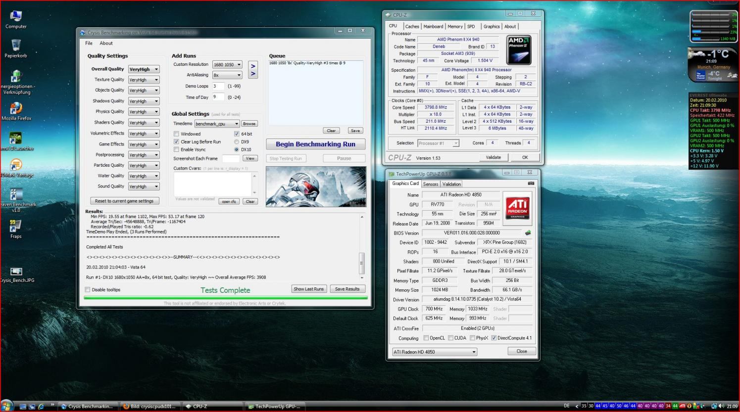Click the Validate button in CPU-Z
This screenshot has width=740, height=412.
pos(493,157)
